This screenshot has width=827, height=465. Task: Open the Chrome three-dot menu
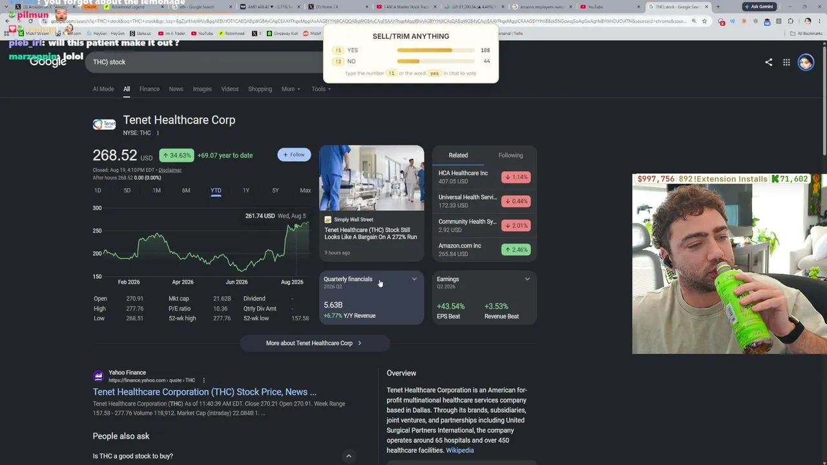(820, 21)
